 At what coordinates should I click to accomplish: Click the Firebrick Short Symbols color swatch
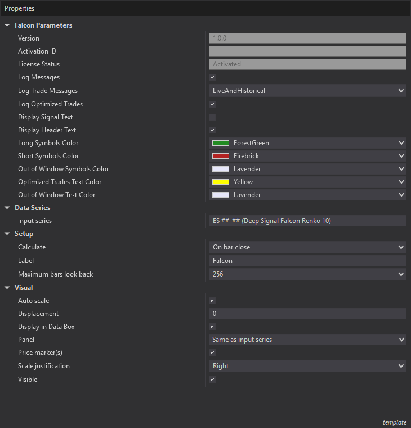(x=220, y=156)
